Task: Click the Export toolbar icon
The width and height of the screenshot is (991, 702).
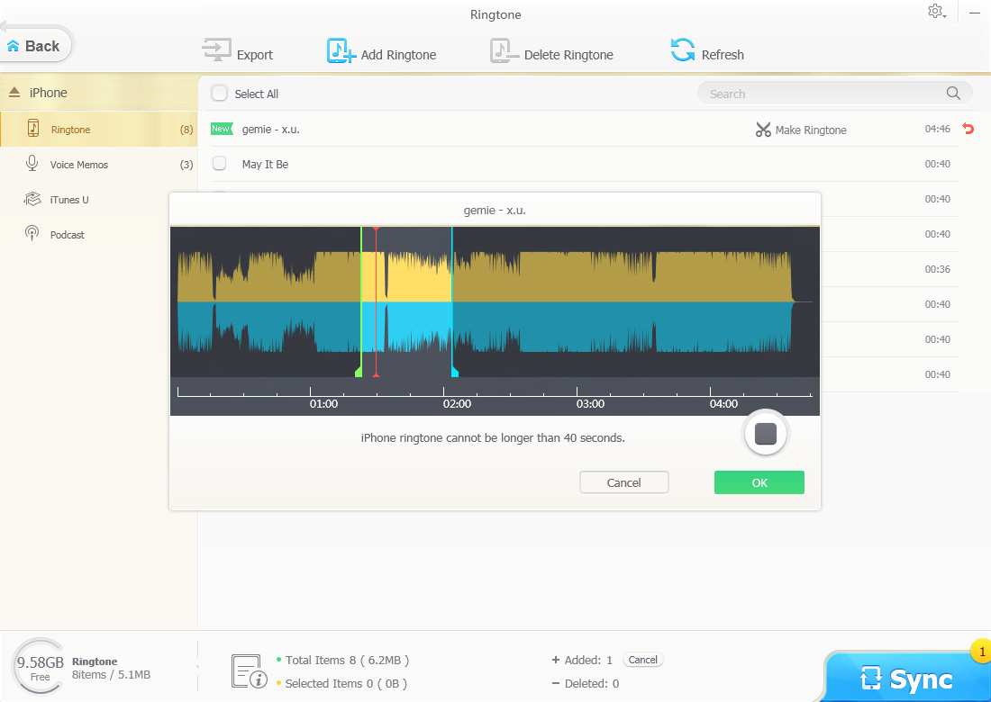Action: tap(216, 49)
